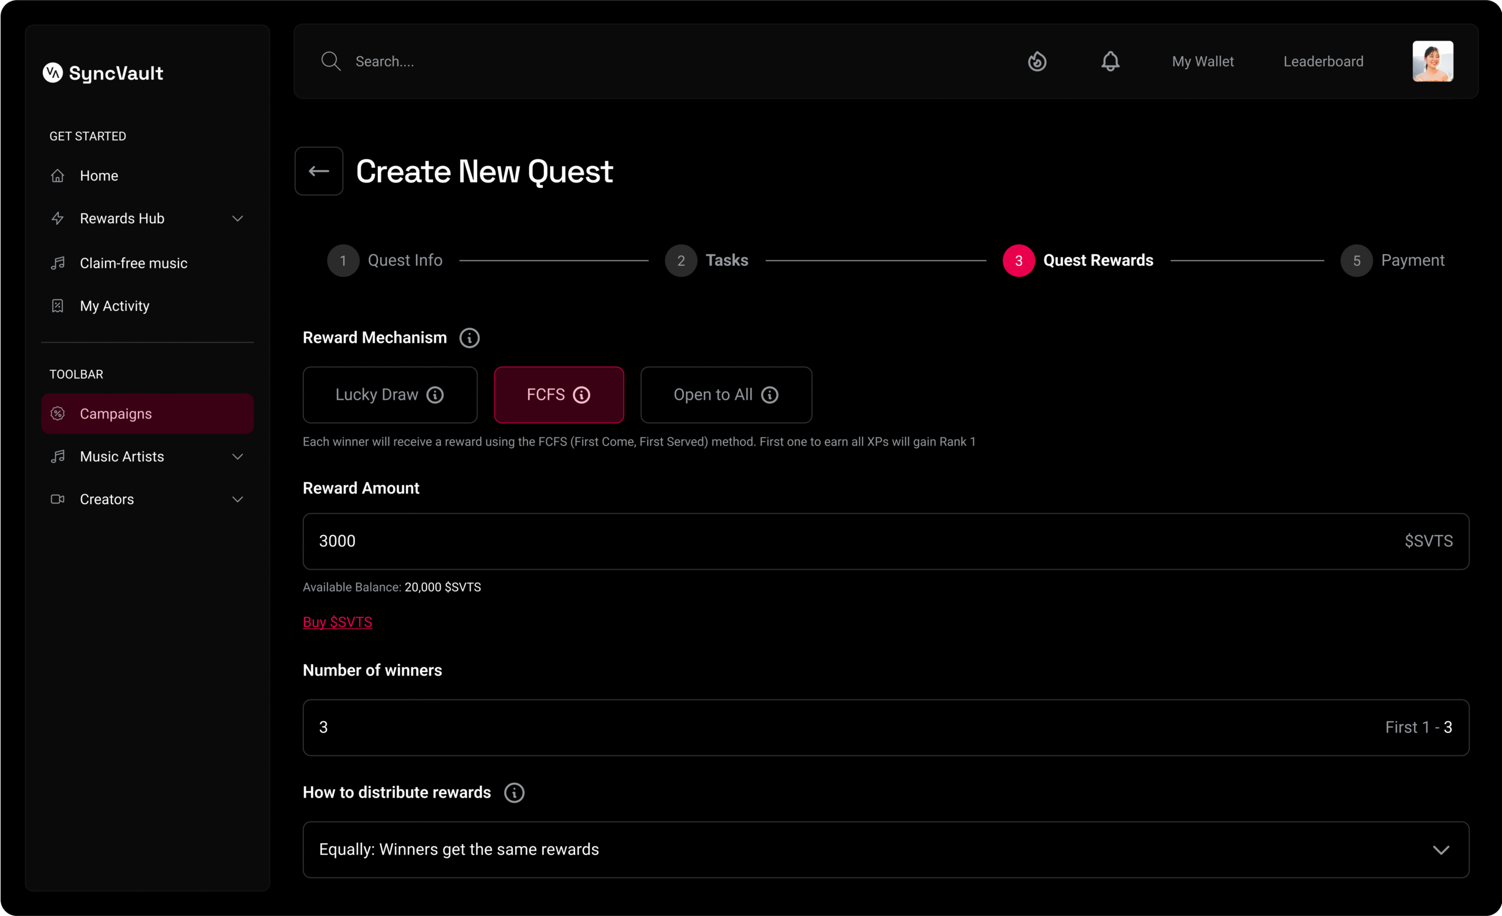Viewport: 1502px width, 916px height.
Task: Click info icon inside Lucky Draw option
Action: click(x=435, y=395)
